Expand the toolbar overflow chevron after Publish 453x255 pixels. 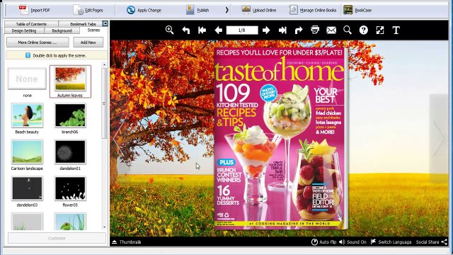pyautogui.click(x=226, y=10)
